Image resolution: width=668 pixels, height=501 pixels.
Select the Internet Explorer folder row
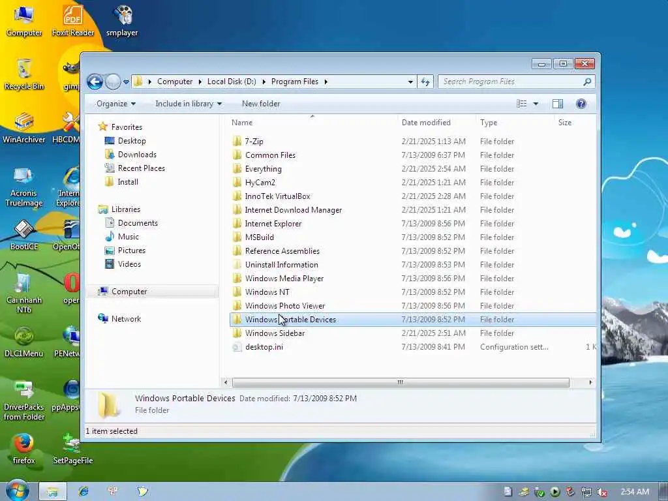click(x=412, y=223)
